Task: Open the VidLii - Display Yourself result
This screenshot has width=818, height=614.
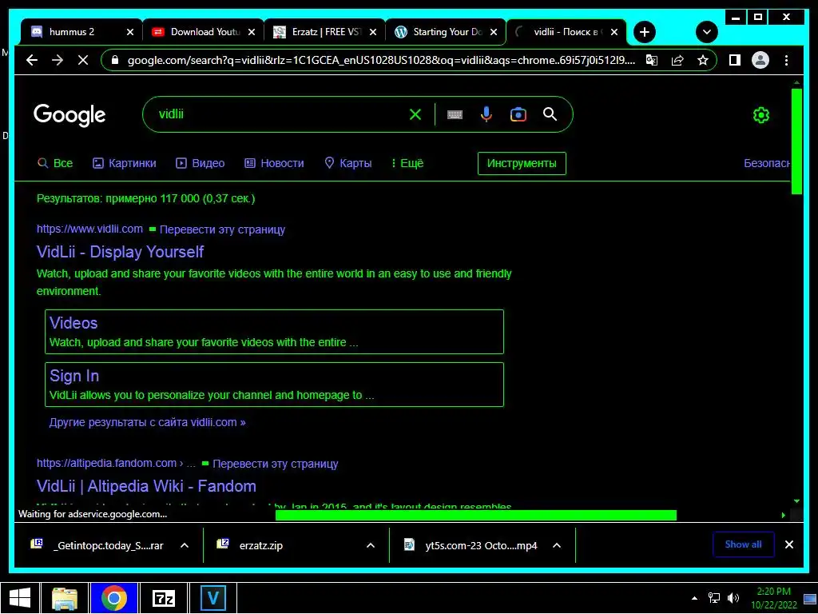Action: point(120,252)
